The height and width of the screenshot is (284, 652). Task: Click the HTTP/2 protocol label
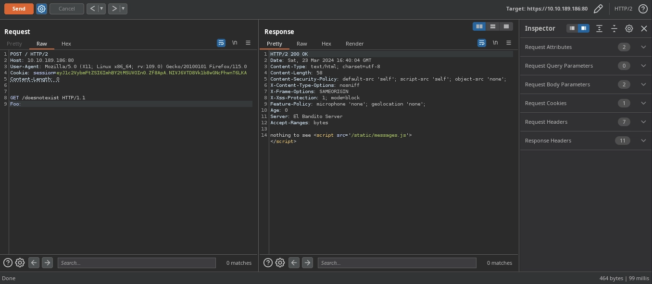point(623,9)
